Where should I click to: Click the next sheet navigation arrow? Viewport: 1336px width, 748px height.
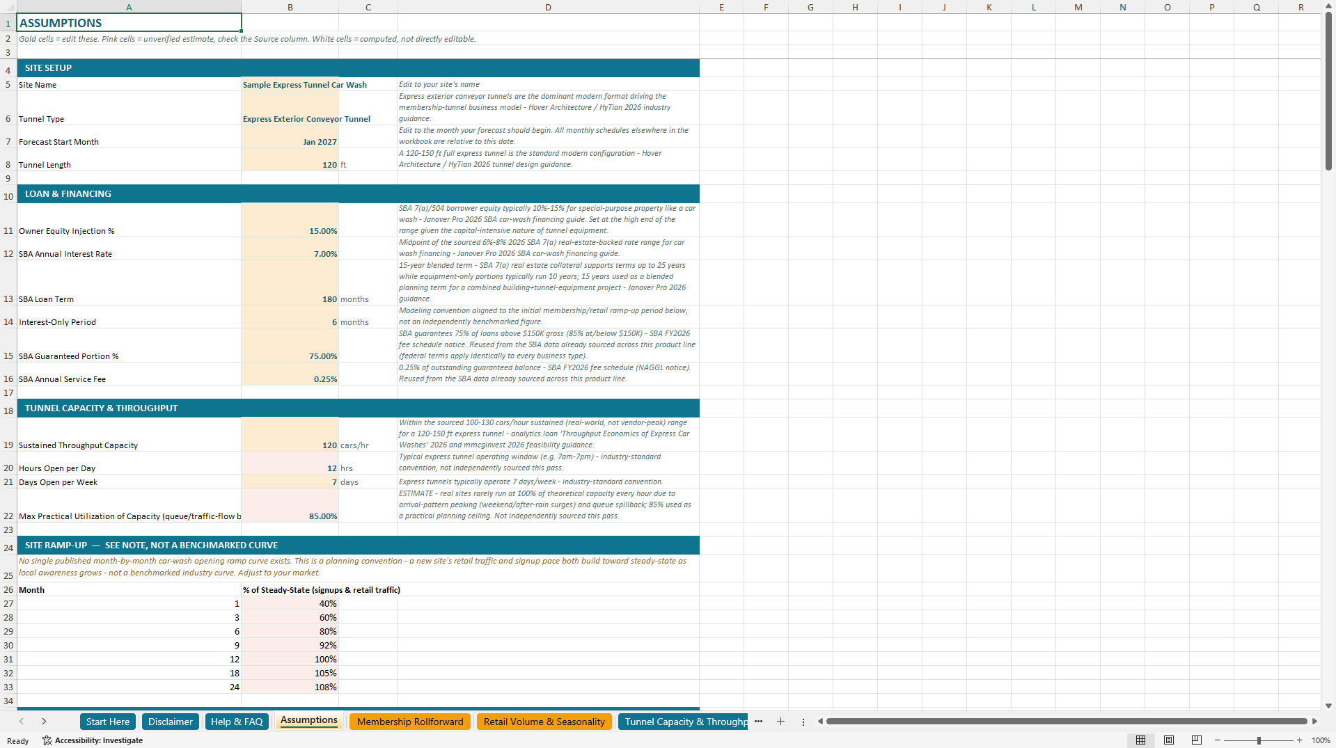[44, 722]
